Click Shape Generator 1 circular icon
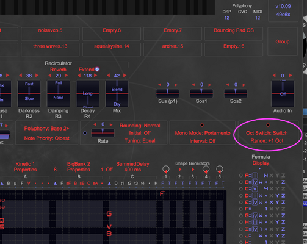 tap(166, 169)
